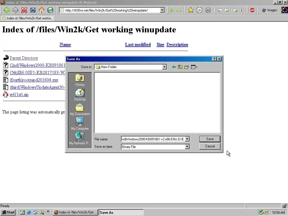The image size is (288, 216).
Task: Click Outlook Express quick launch icon
Action: [x=35, y=213]
